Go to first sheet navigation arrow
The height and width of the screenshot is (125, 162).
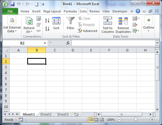[x=5, y=114]
